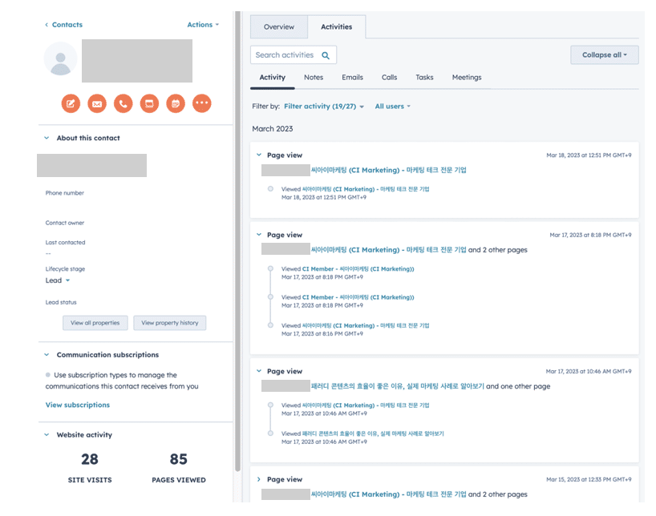Click the orange email envelope icon

pyautogui.click(x=97, y=103)
